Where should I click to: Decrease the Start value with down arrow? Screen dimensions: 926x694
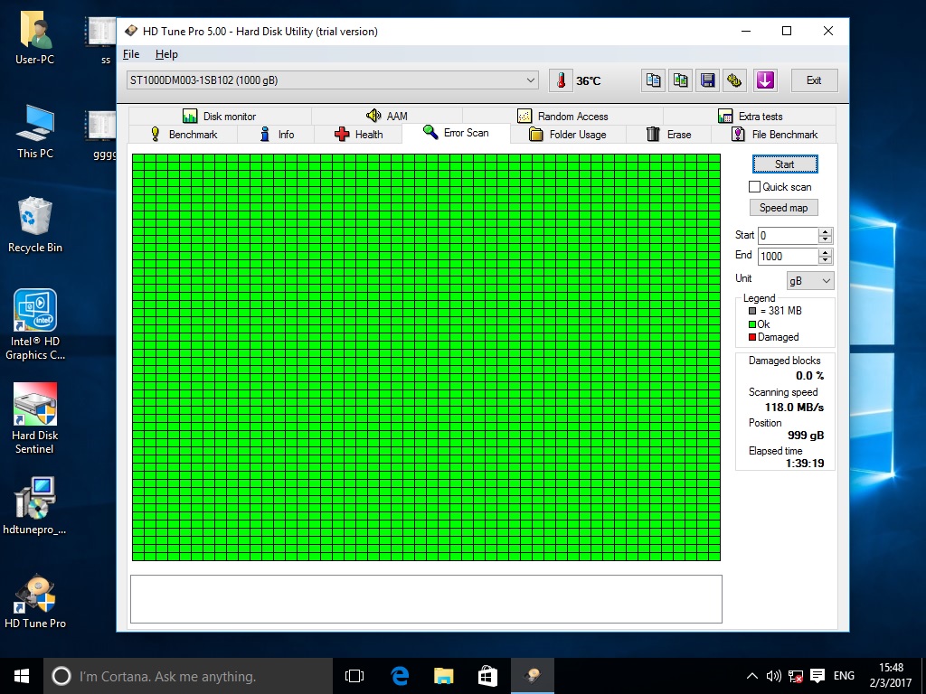pyautogui.click(x=826, y=239)
